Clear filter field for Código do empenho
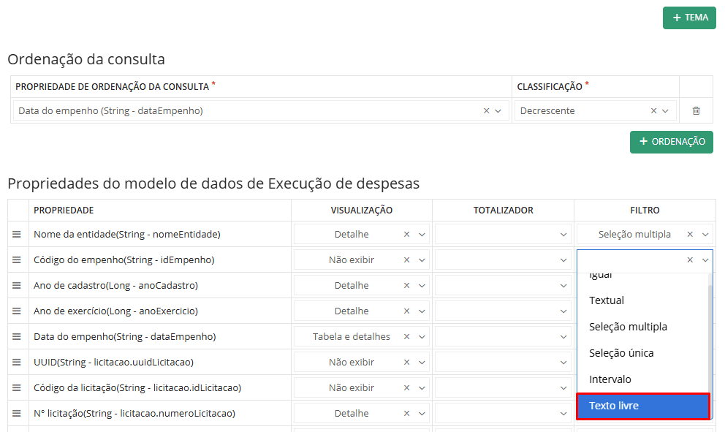Viewport: 725px width, 432px height. pos(690,260)
